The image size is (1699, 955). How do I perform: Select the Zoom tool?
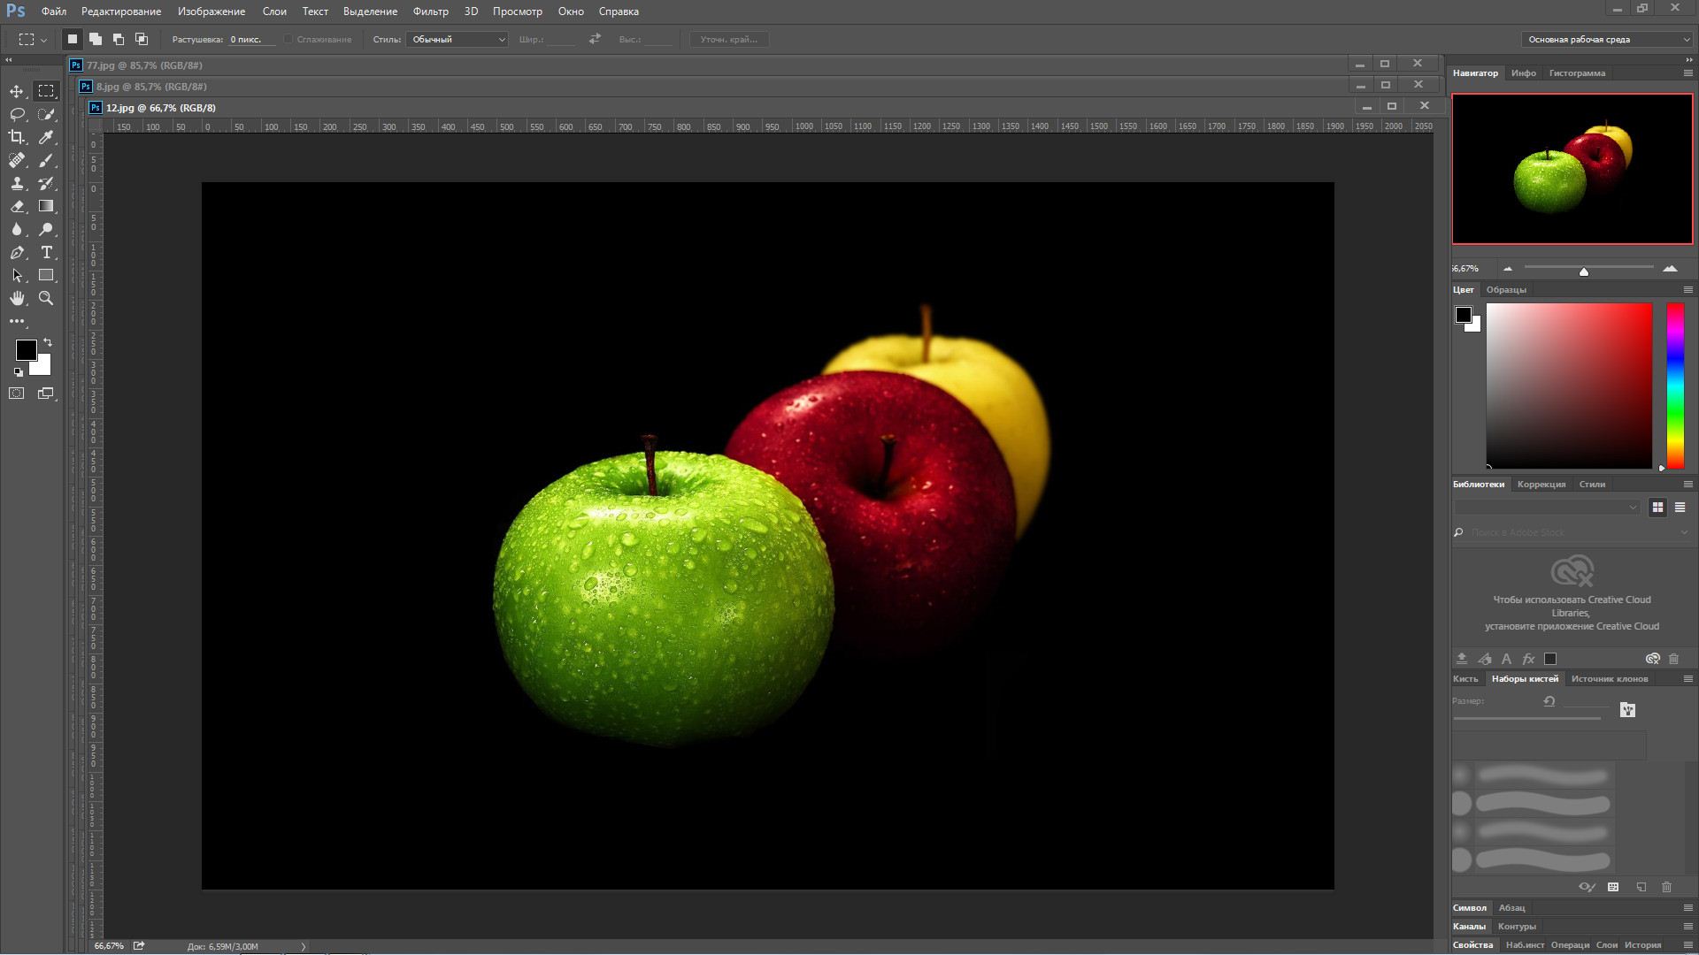46,298
